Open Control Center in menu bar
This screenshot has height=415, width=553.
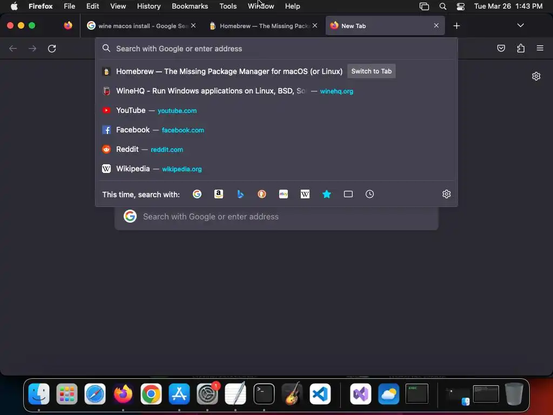(x=461, y=6)
